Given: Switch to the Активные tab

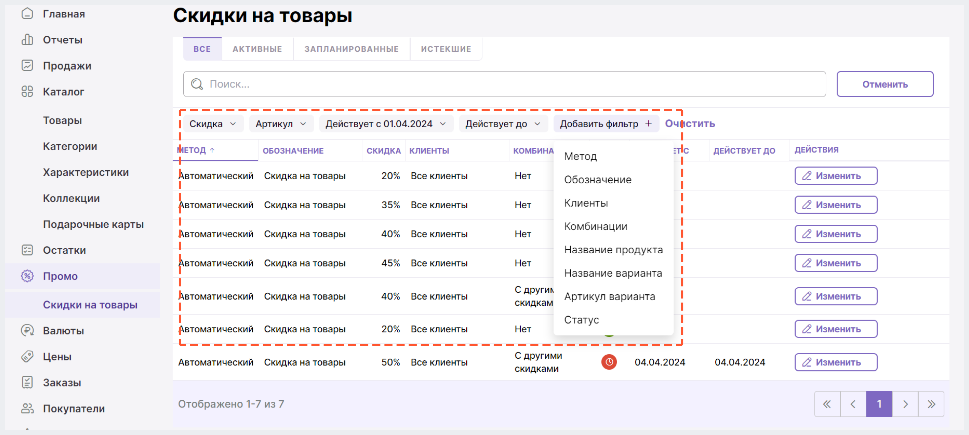Looking at the screenshot, I should click(257, 49).
